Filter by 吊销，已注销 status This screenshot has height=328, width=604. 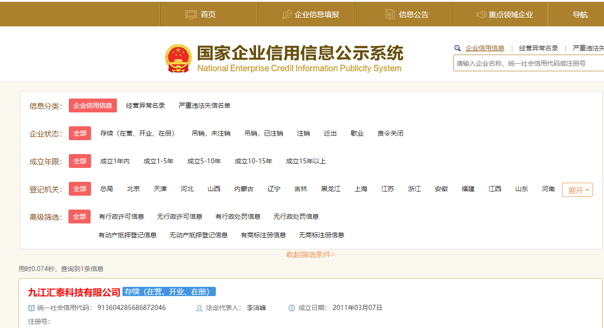(264, 133)
